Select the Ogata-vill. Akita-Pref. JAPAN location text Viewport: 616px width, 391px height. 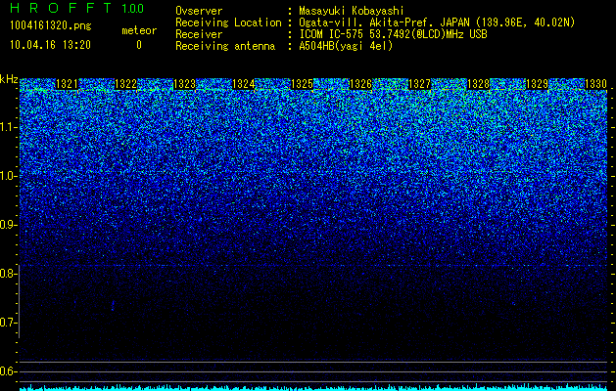coord(437,22)
